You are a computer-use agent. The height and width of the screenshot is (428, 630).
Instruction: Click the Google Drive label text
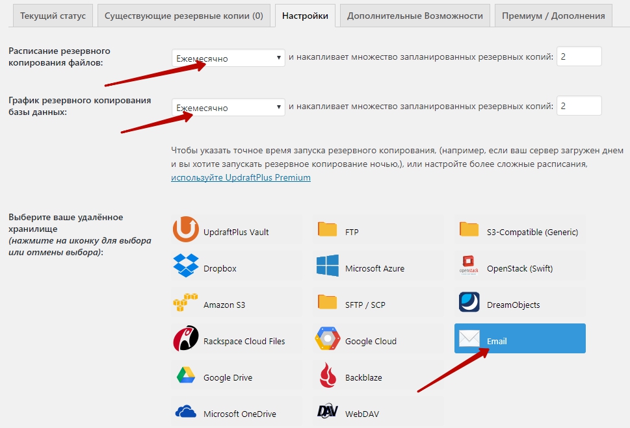pos(228,378)
